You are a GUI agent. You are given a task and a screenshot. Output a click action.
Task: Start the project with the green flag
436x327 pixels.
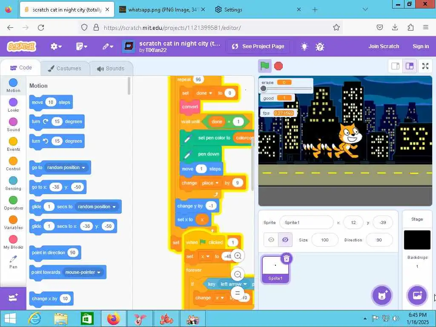coord(264,66)
